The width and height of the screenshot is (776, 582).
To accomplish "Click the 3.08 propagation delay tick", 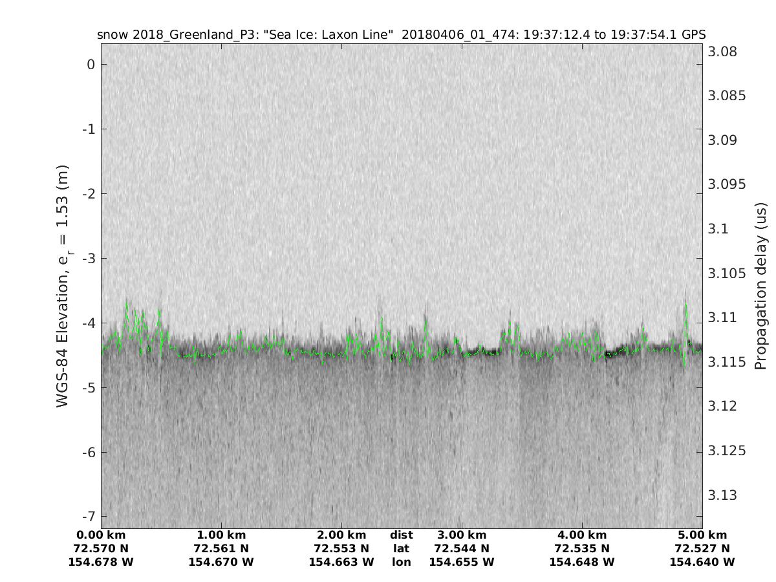I will (722, 52).
